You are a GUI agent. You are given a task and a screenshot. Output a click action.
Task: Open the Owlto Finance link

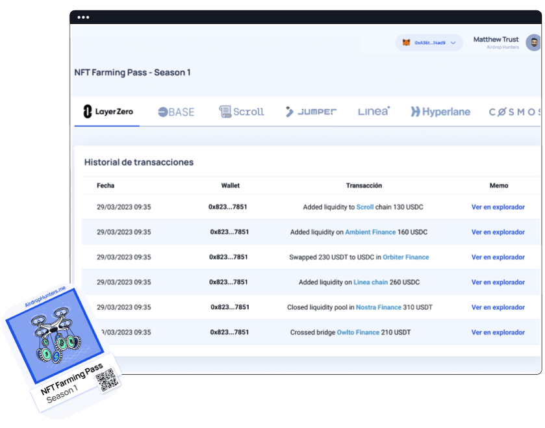(x=358, y=332)
